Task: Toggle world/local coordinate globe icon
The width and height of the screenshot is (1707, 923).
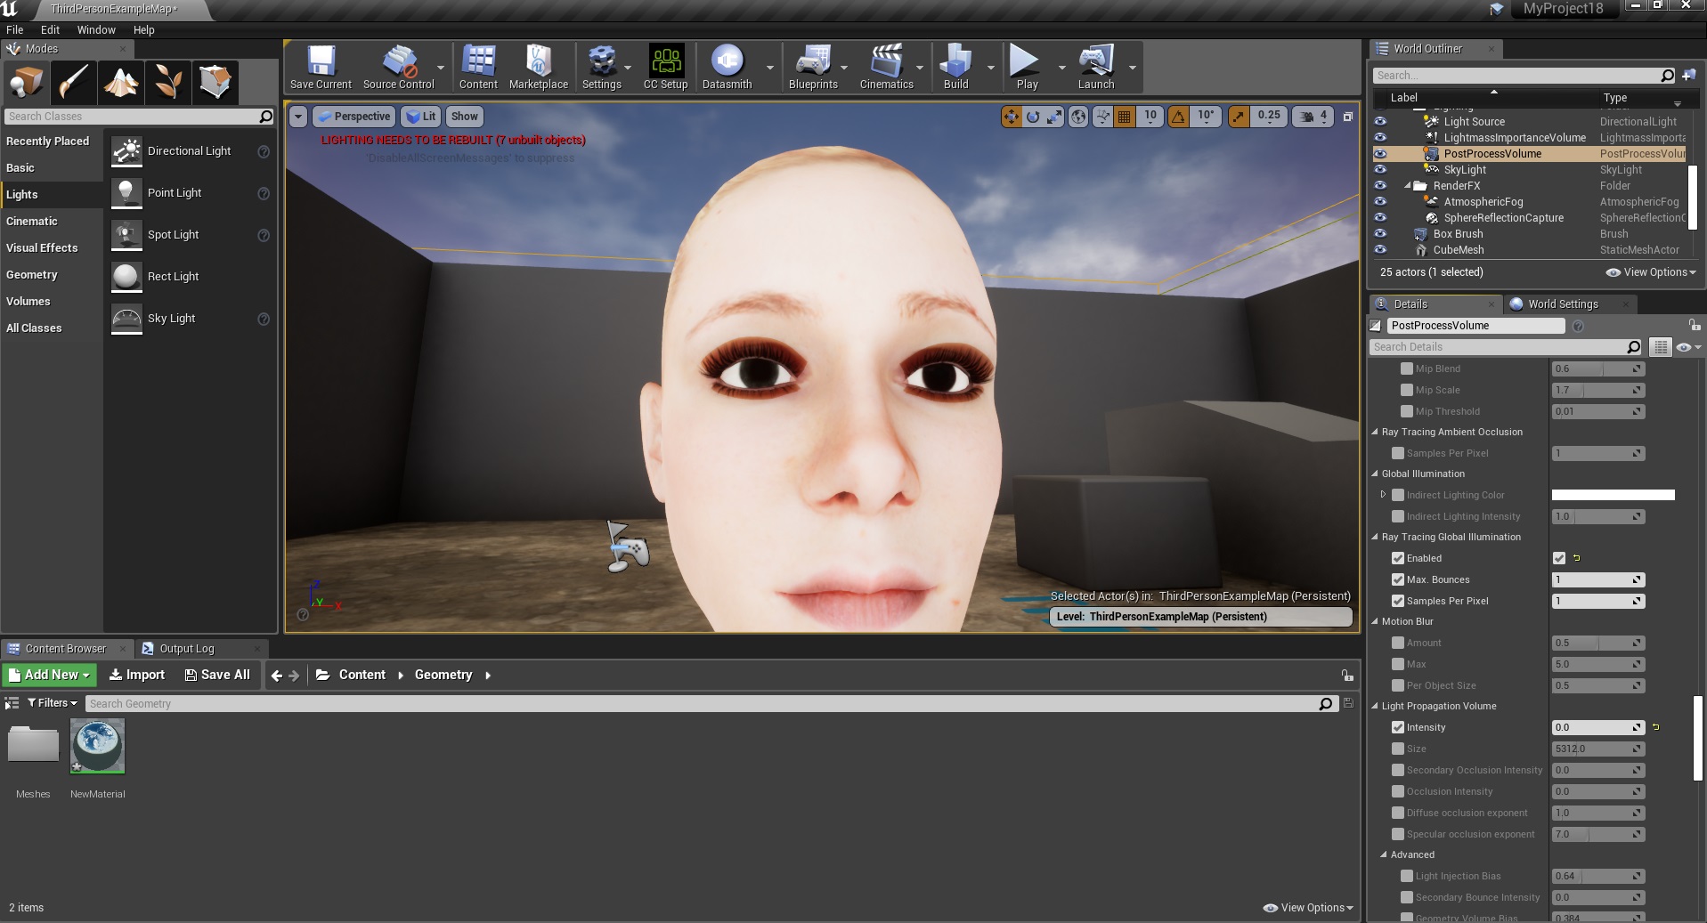Action: [1078, 117]
